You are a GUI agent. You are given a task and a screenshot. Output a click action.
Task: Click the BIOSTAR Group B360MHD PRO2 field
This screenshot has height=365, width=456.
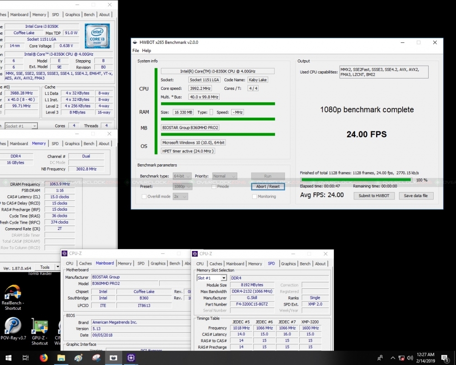(x=190, y=127)
